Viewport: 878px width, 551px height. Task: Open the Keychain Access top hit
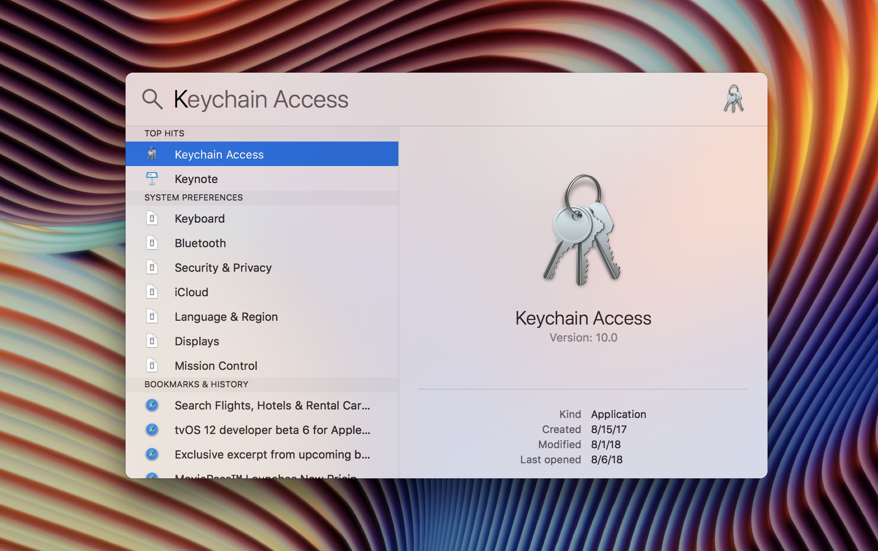pos(219,154)
